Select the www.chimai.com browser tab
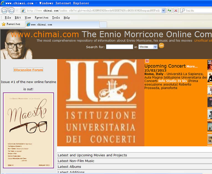The image size is (212, 174). [x=62, y=24]
